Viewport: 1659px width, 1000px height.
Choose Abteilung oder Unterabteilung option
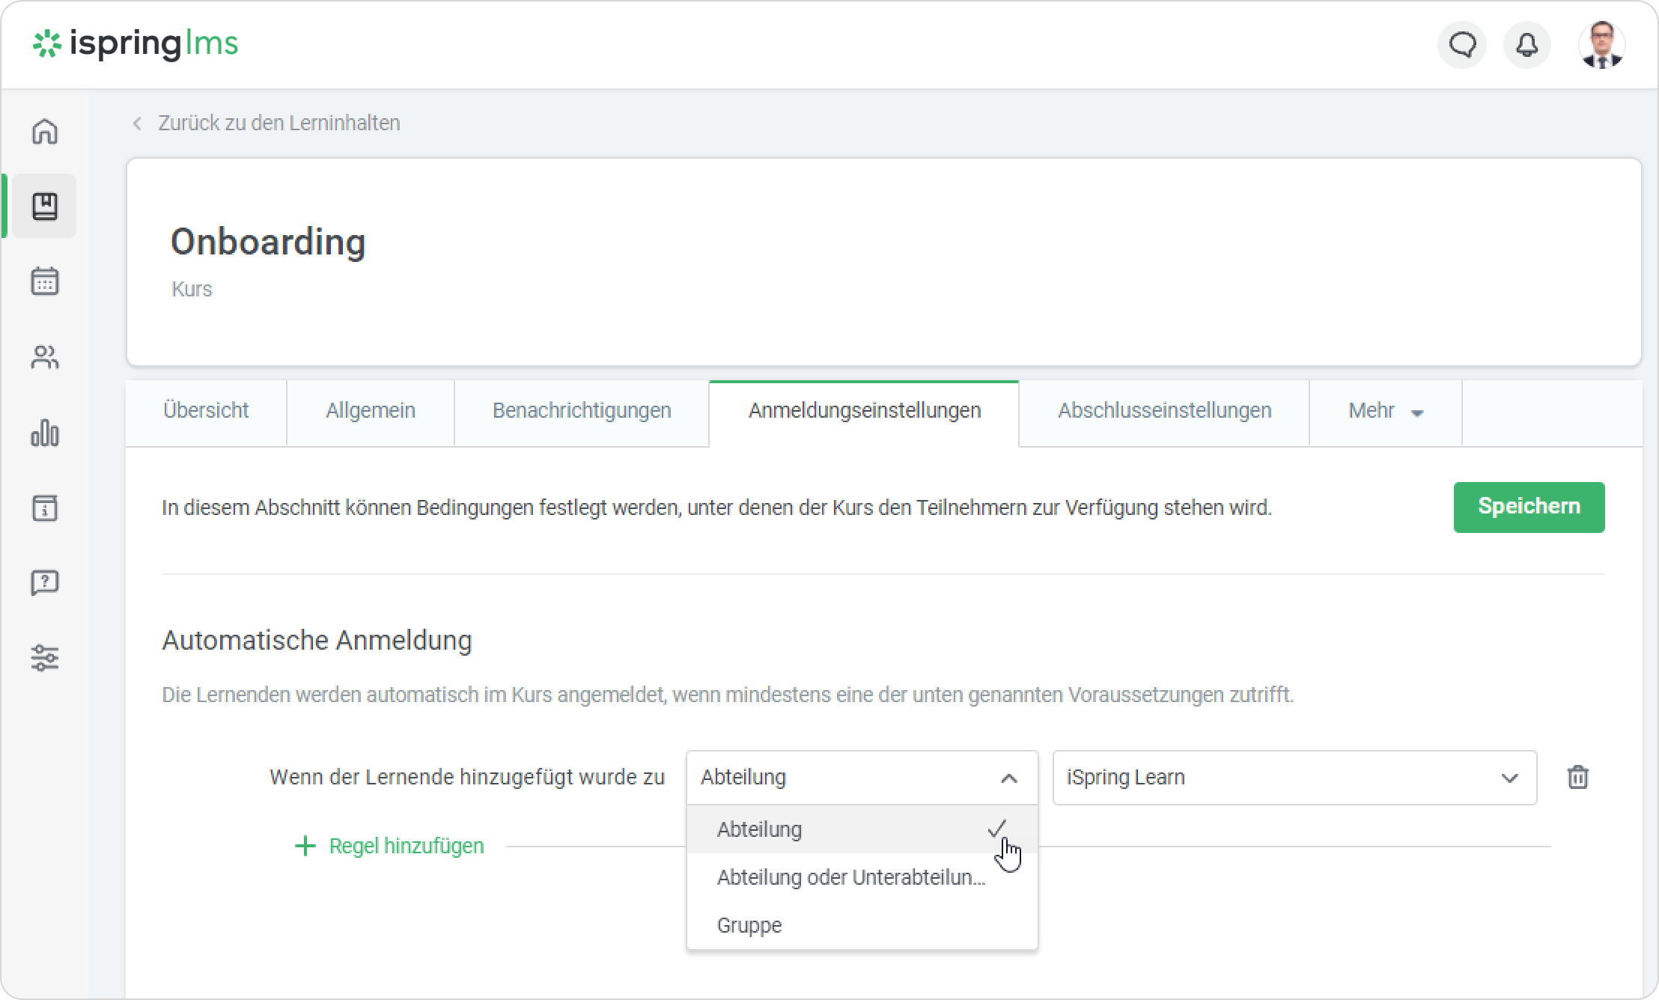850,877
